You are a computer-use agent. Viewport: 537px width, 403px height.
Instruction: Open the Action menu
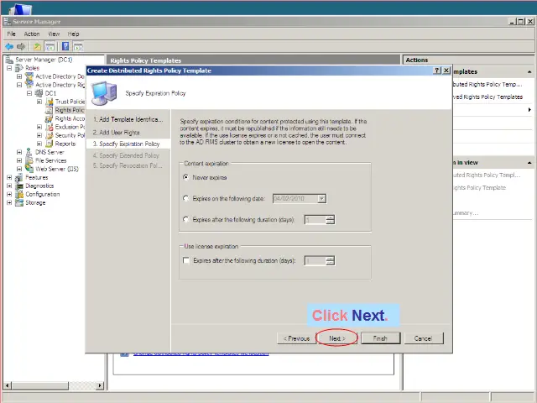(x=32, y=34)
